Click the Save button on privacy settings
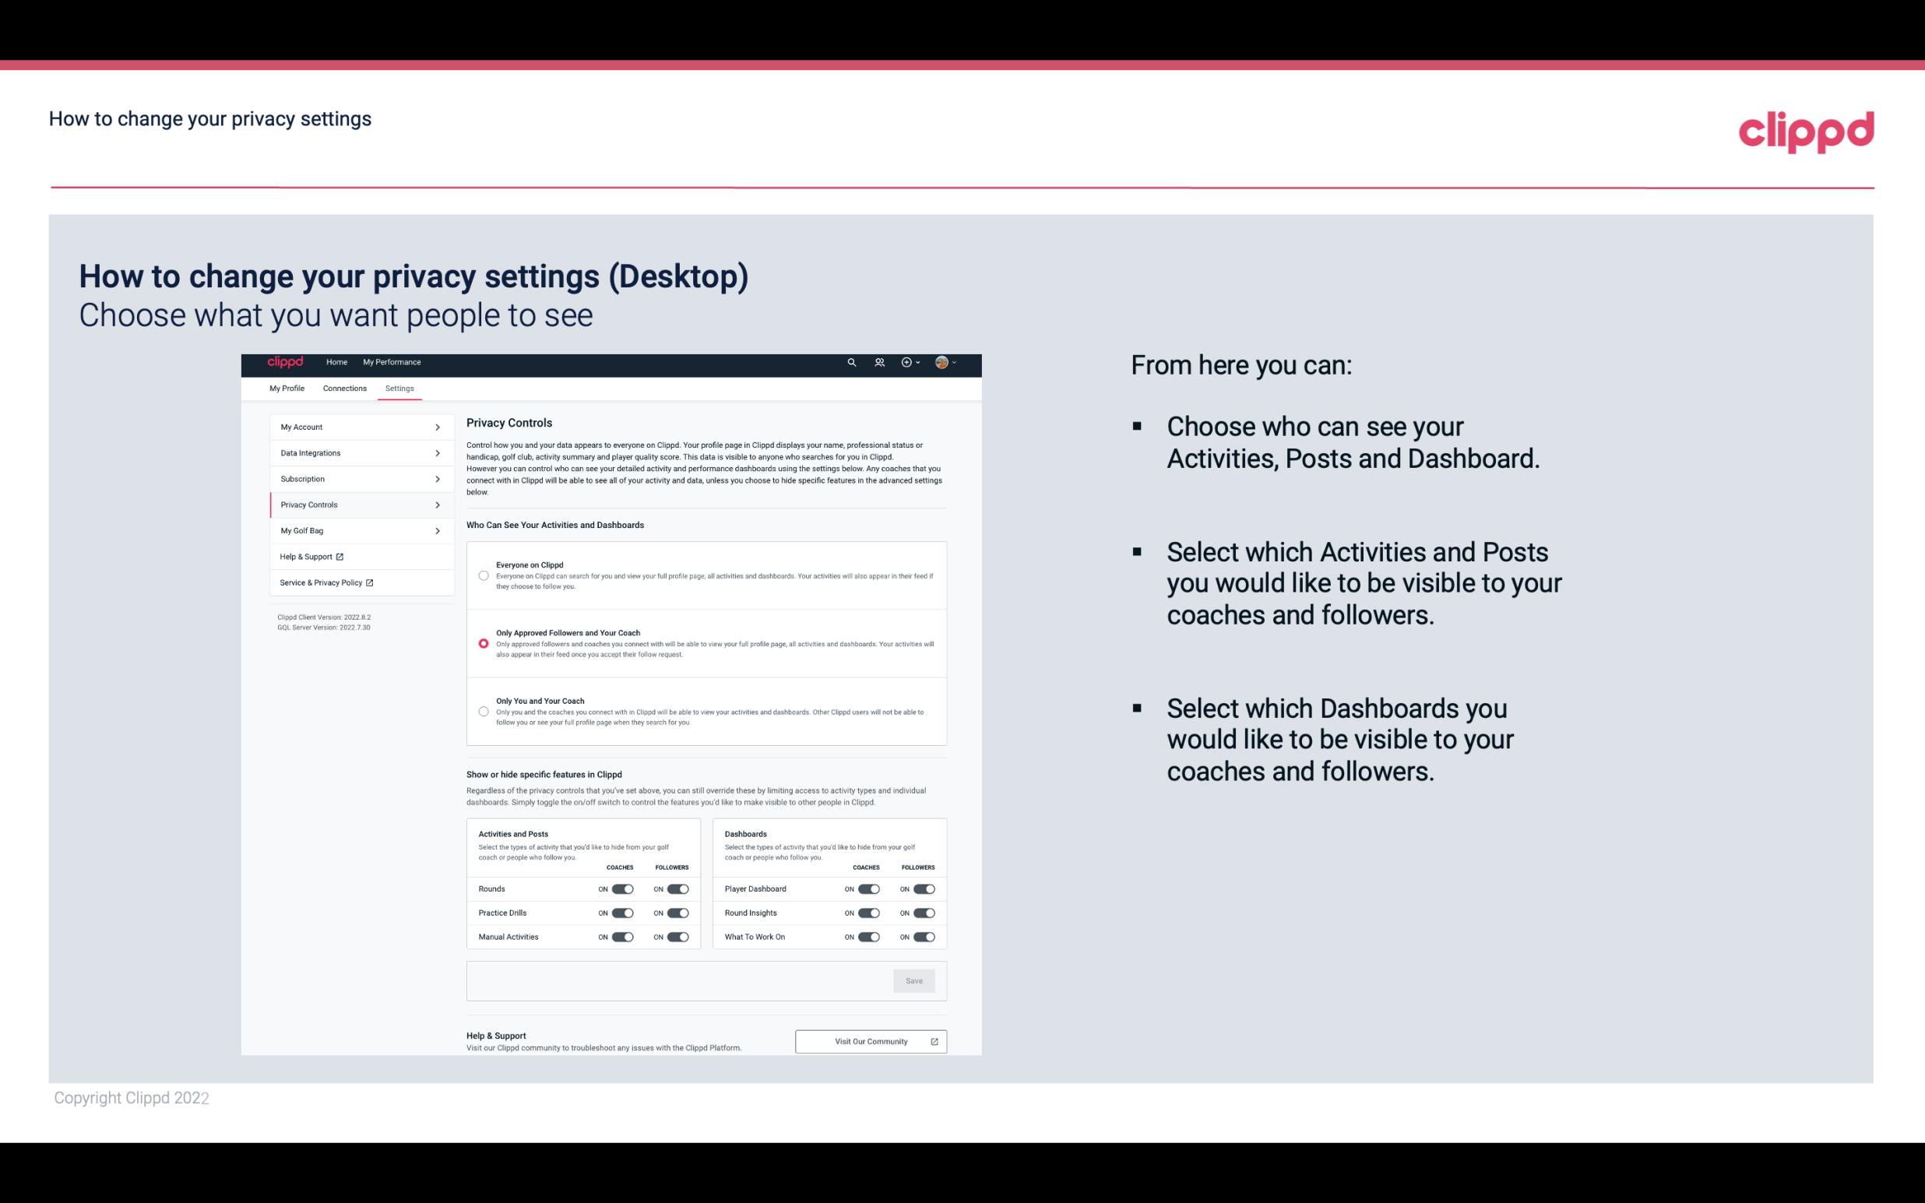This screenshot has height=1203, width=1925. (913, 980)
